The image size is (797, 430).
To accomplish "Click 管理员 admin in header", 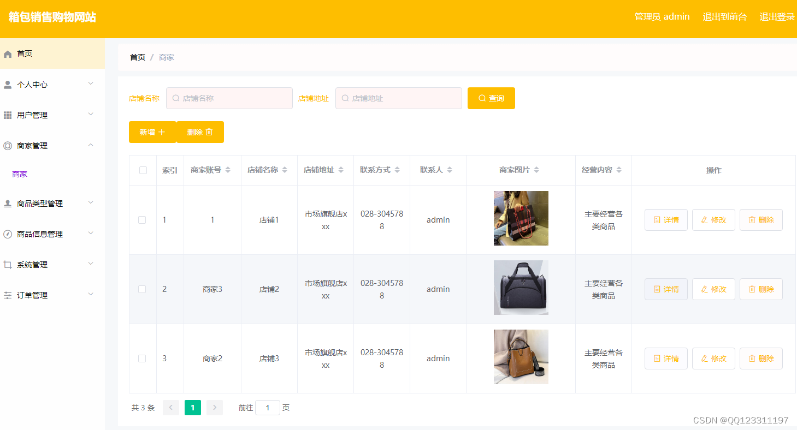I will click(x=662, y=17).
